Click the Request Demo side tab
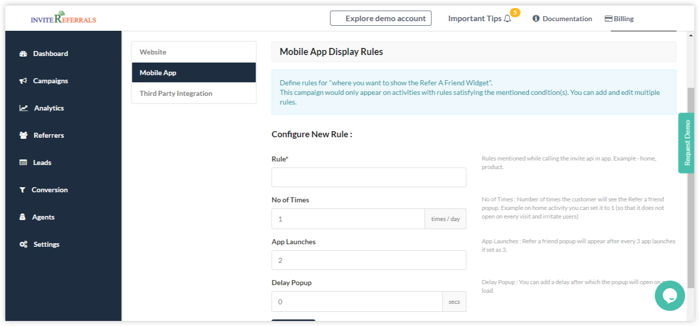This screenshot has width=699, height=326. click(x=686, y=143)
